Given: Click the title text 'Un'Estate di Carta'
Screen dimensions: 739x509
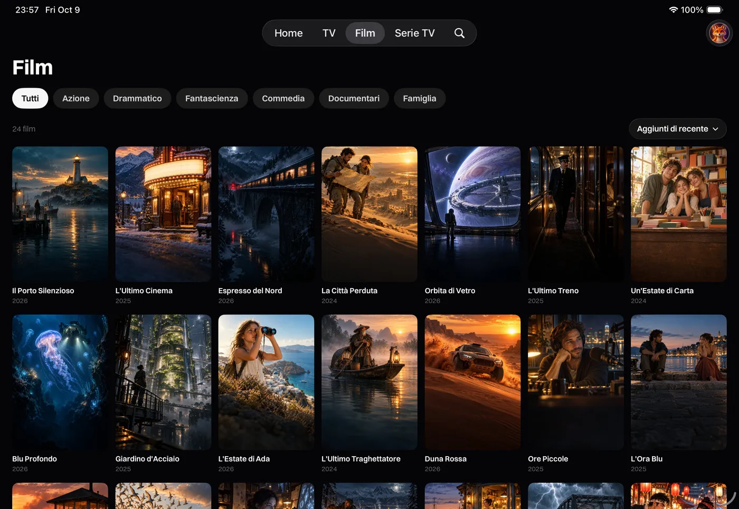Looking at the screenshot, I should [x=662, y=291].
